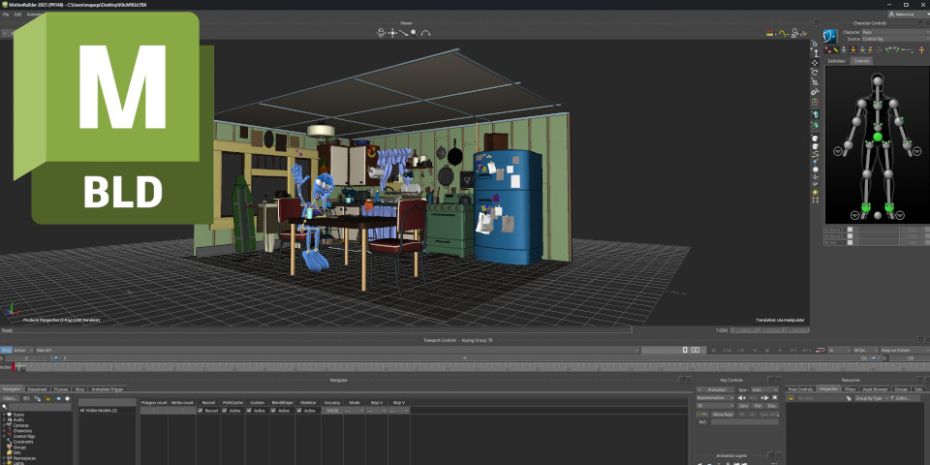Select All Visible Models row in Navigator
The height and width of the screenshot is (465, 930).
point(108,411)
